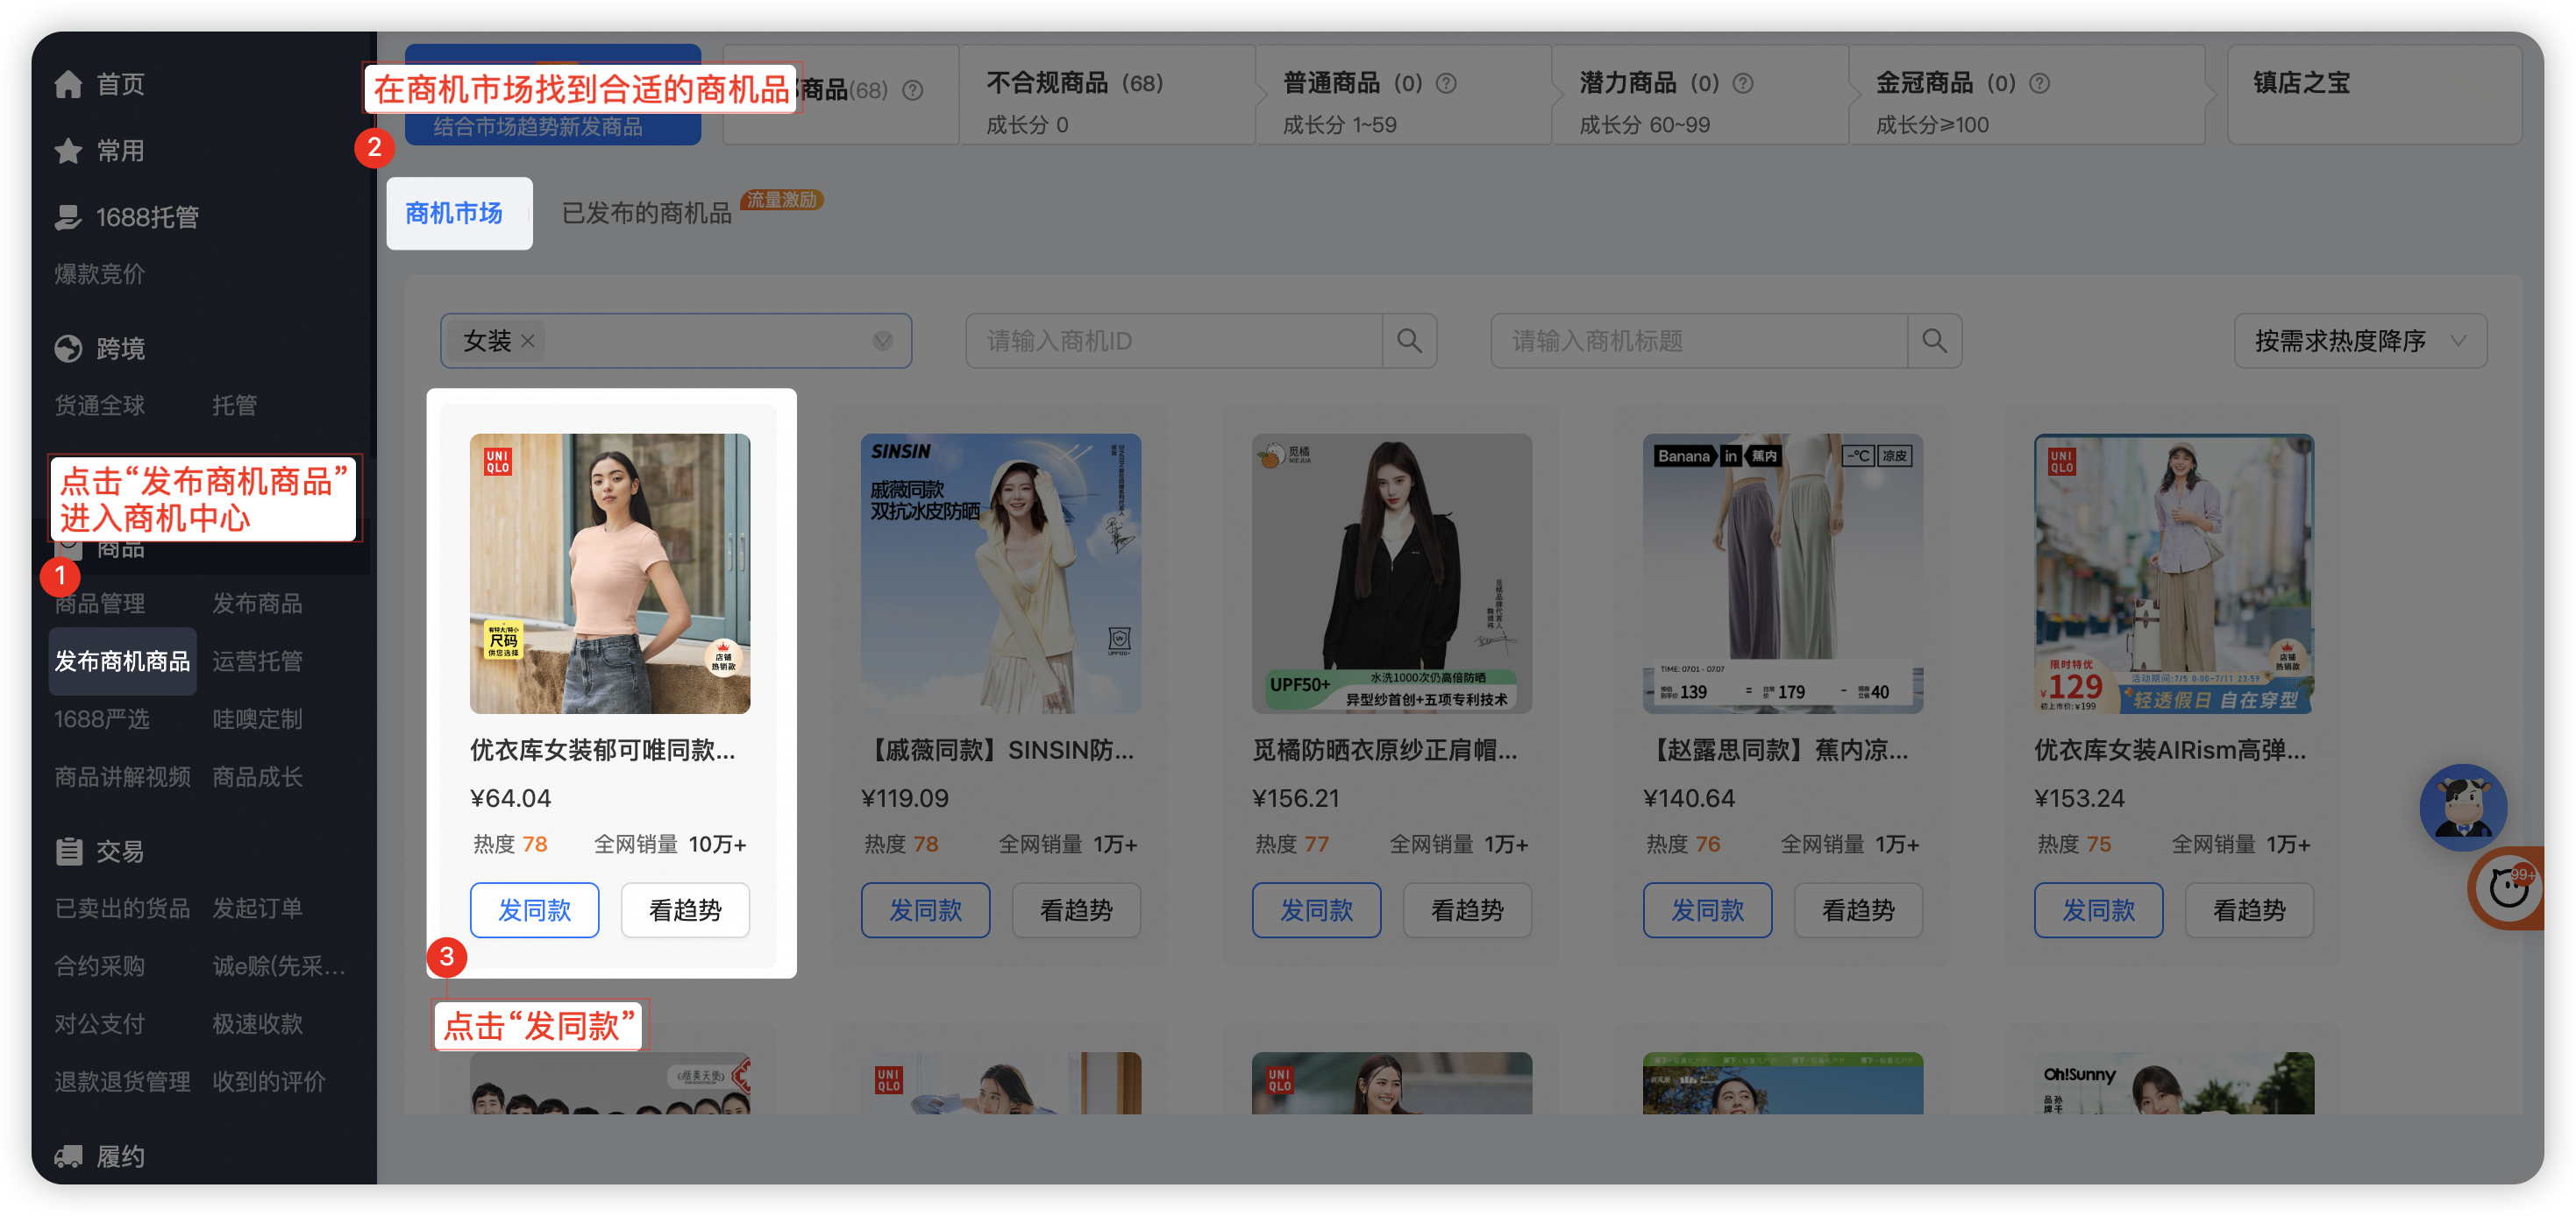
Task: Clear the category selector with round icon
Action: (x=882, y=341)
